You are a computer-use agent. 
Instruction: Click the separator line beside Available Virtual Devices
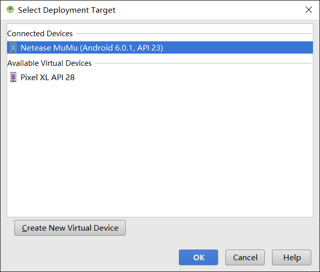click(x=203, y=63)
